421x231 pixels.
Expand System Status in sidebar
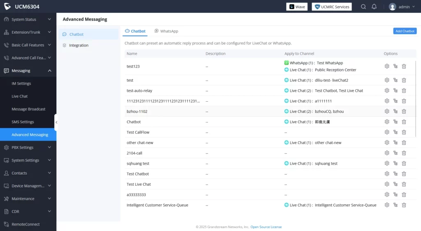tap(28, 19)
